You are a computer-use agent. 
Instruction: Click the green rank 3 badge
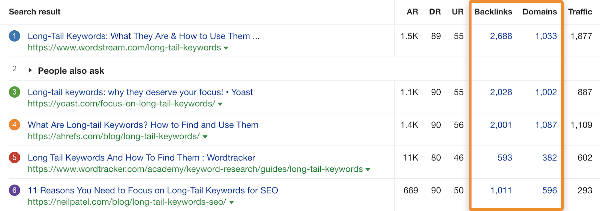(15, 92)
